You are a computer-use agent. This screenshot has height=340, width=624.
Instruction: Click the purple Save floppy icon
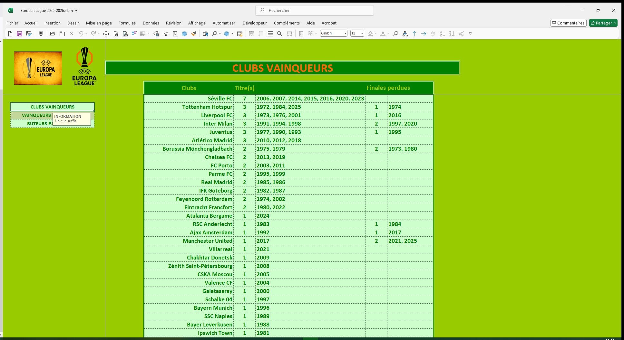click(20, 34)
